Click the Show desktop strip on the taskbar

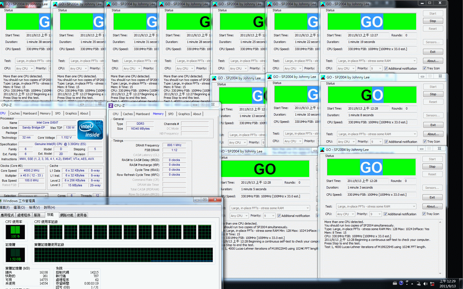[461, 284]
